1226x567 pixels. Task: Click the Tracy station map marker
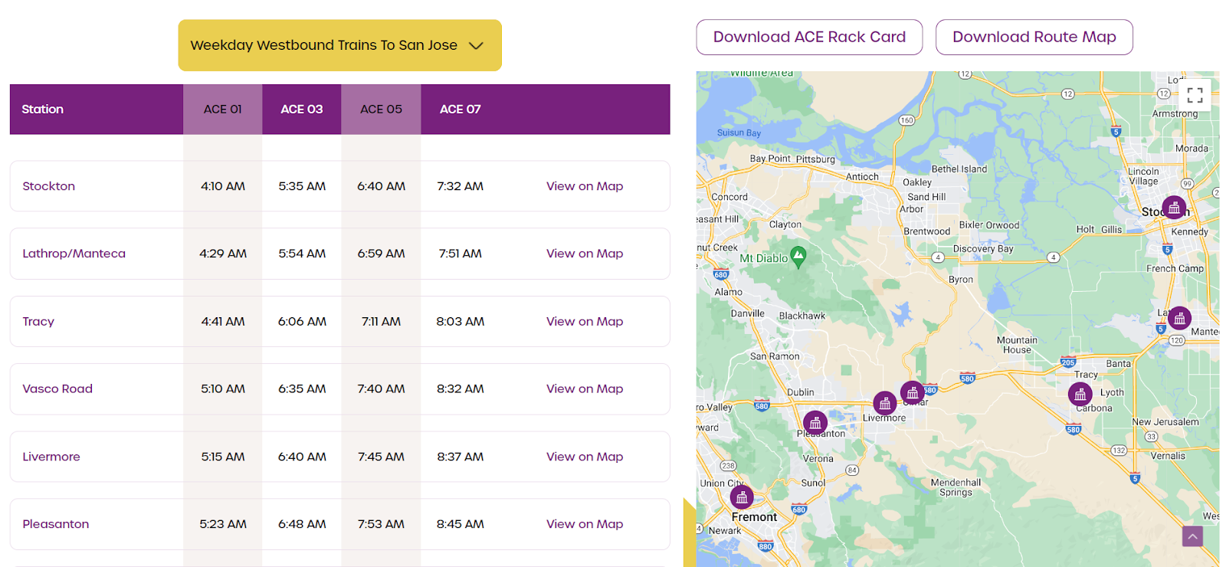[1080, 394]
